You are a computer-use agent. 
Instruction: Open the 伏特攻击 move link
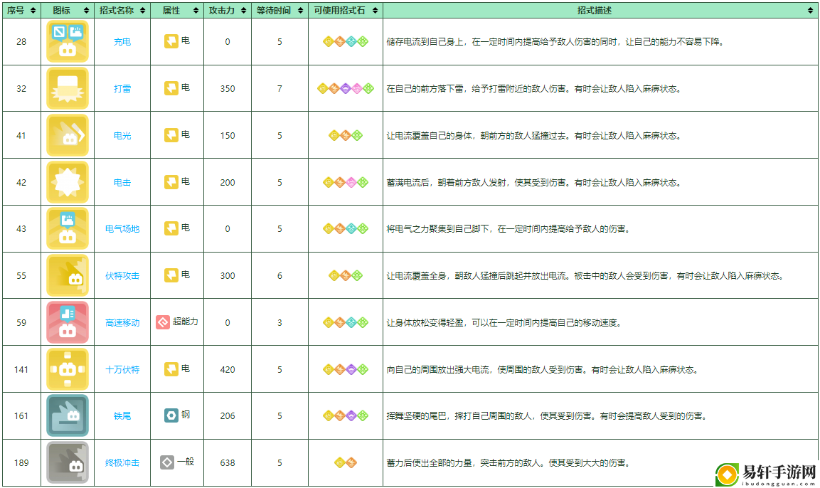tap(122, 275)
